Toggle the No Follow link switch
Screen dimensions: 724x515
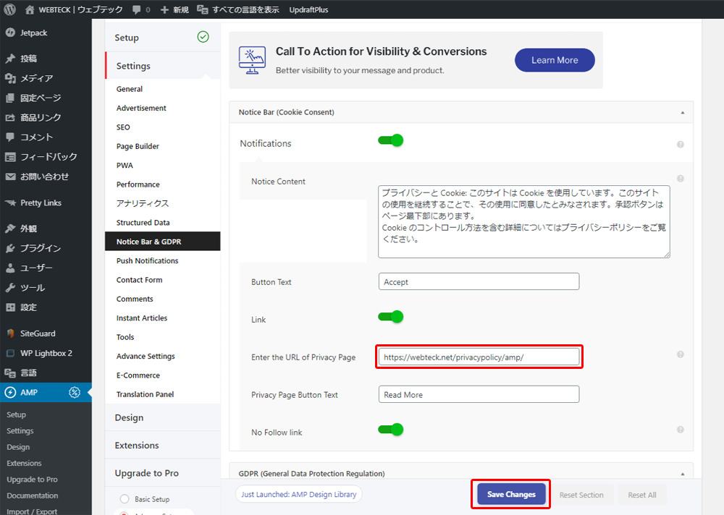click(x=391, y=430)
